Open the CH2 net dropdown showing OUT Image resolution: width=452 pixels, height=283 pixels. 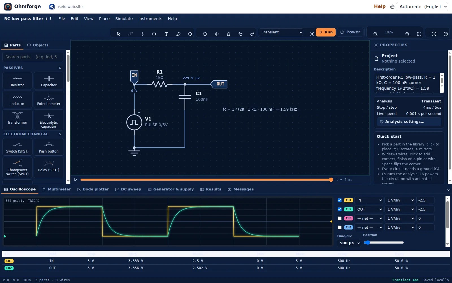(369, 209)
